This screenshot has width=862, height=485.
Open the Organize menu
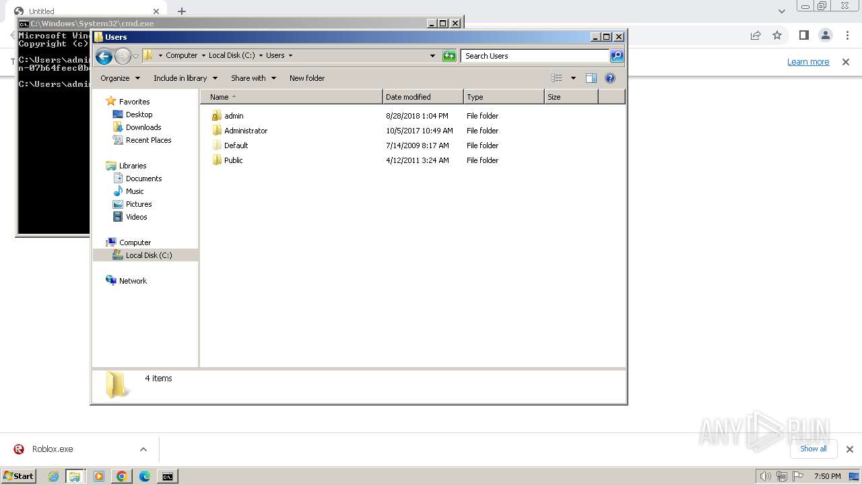(120, 78)
